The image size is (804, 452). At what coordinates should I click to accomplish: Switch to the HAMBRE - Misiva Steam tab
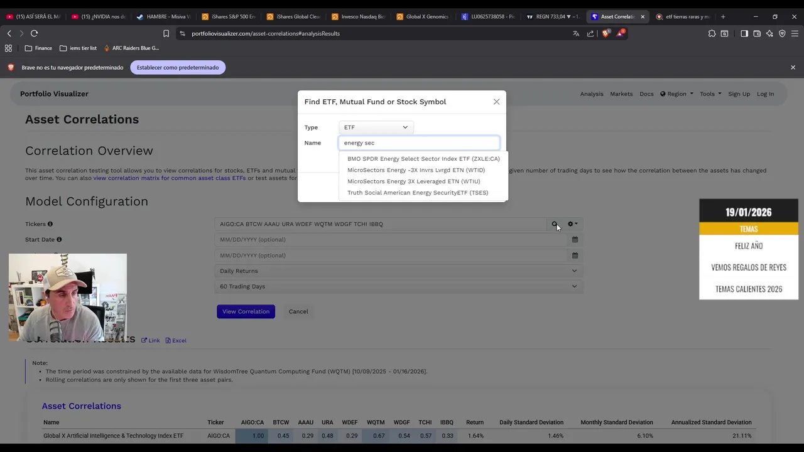click(x=164, y=17)
